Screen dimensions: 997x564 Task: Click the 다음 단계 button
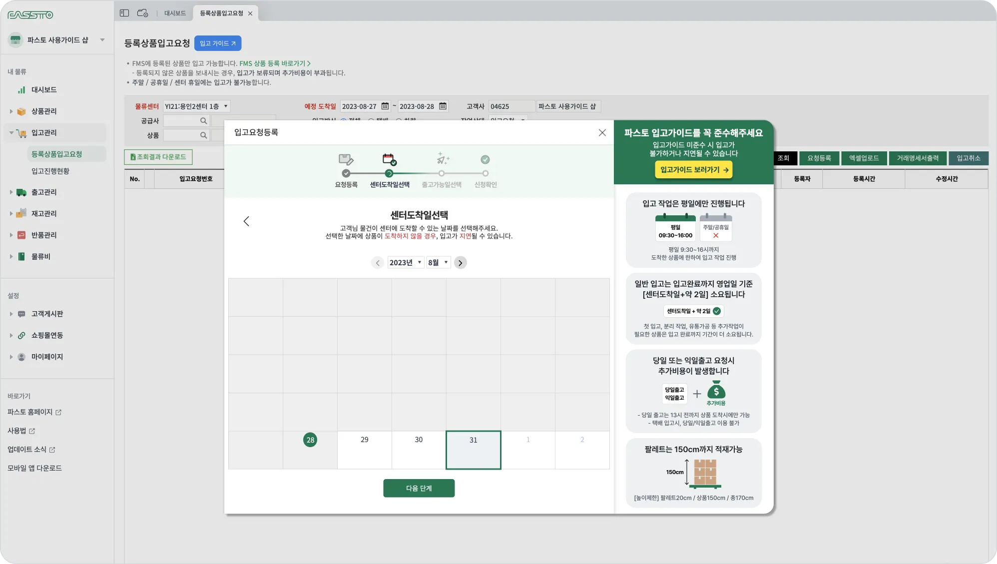(x=419, y=488)
